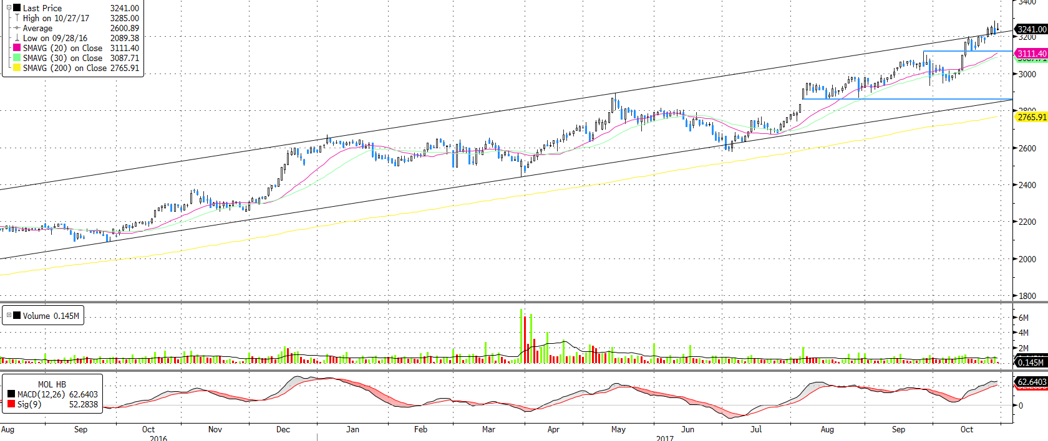
Task: Click the Low marker icon in legend
Action: (x=17, y=38)
